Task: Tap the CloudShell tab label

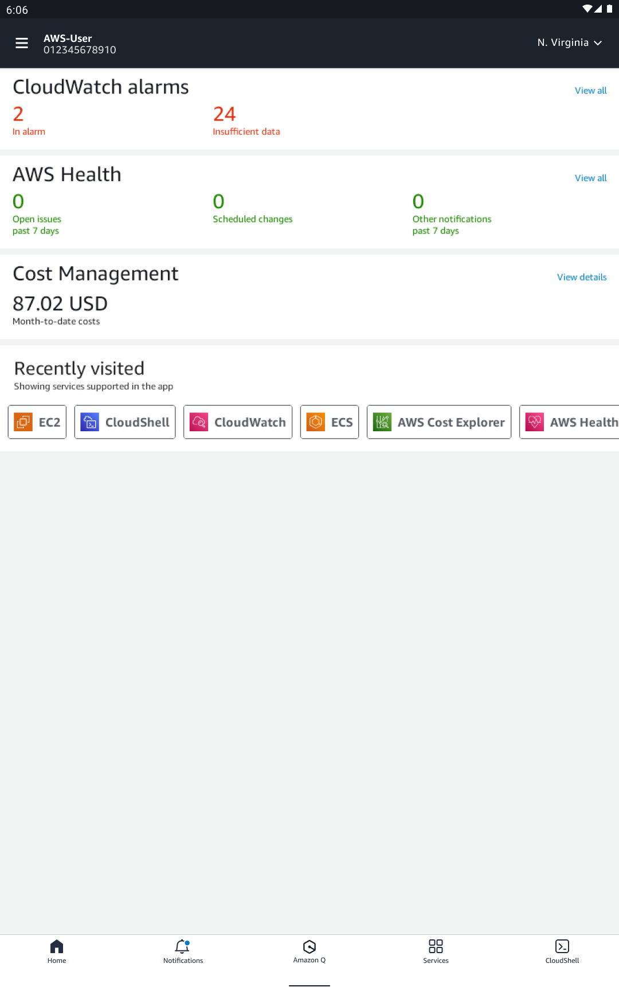Action: 562,961
